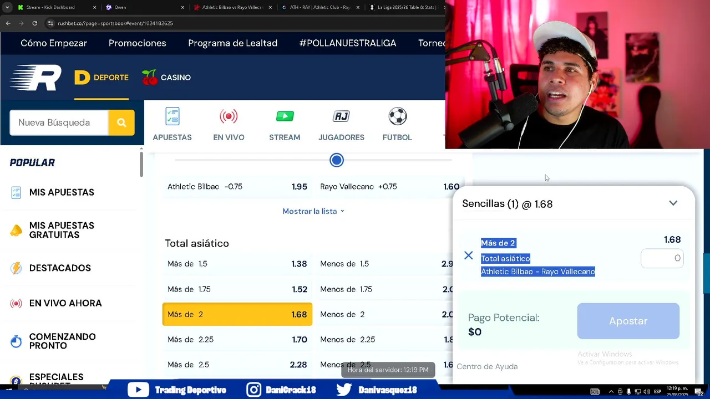This screenshot has height=399, width=710.
Task: Deselect highlighted Más de 2 at 1.68
Action: (237, 314)
